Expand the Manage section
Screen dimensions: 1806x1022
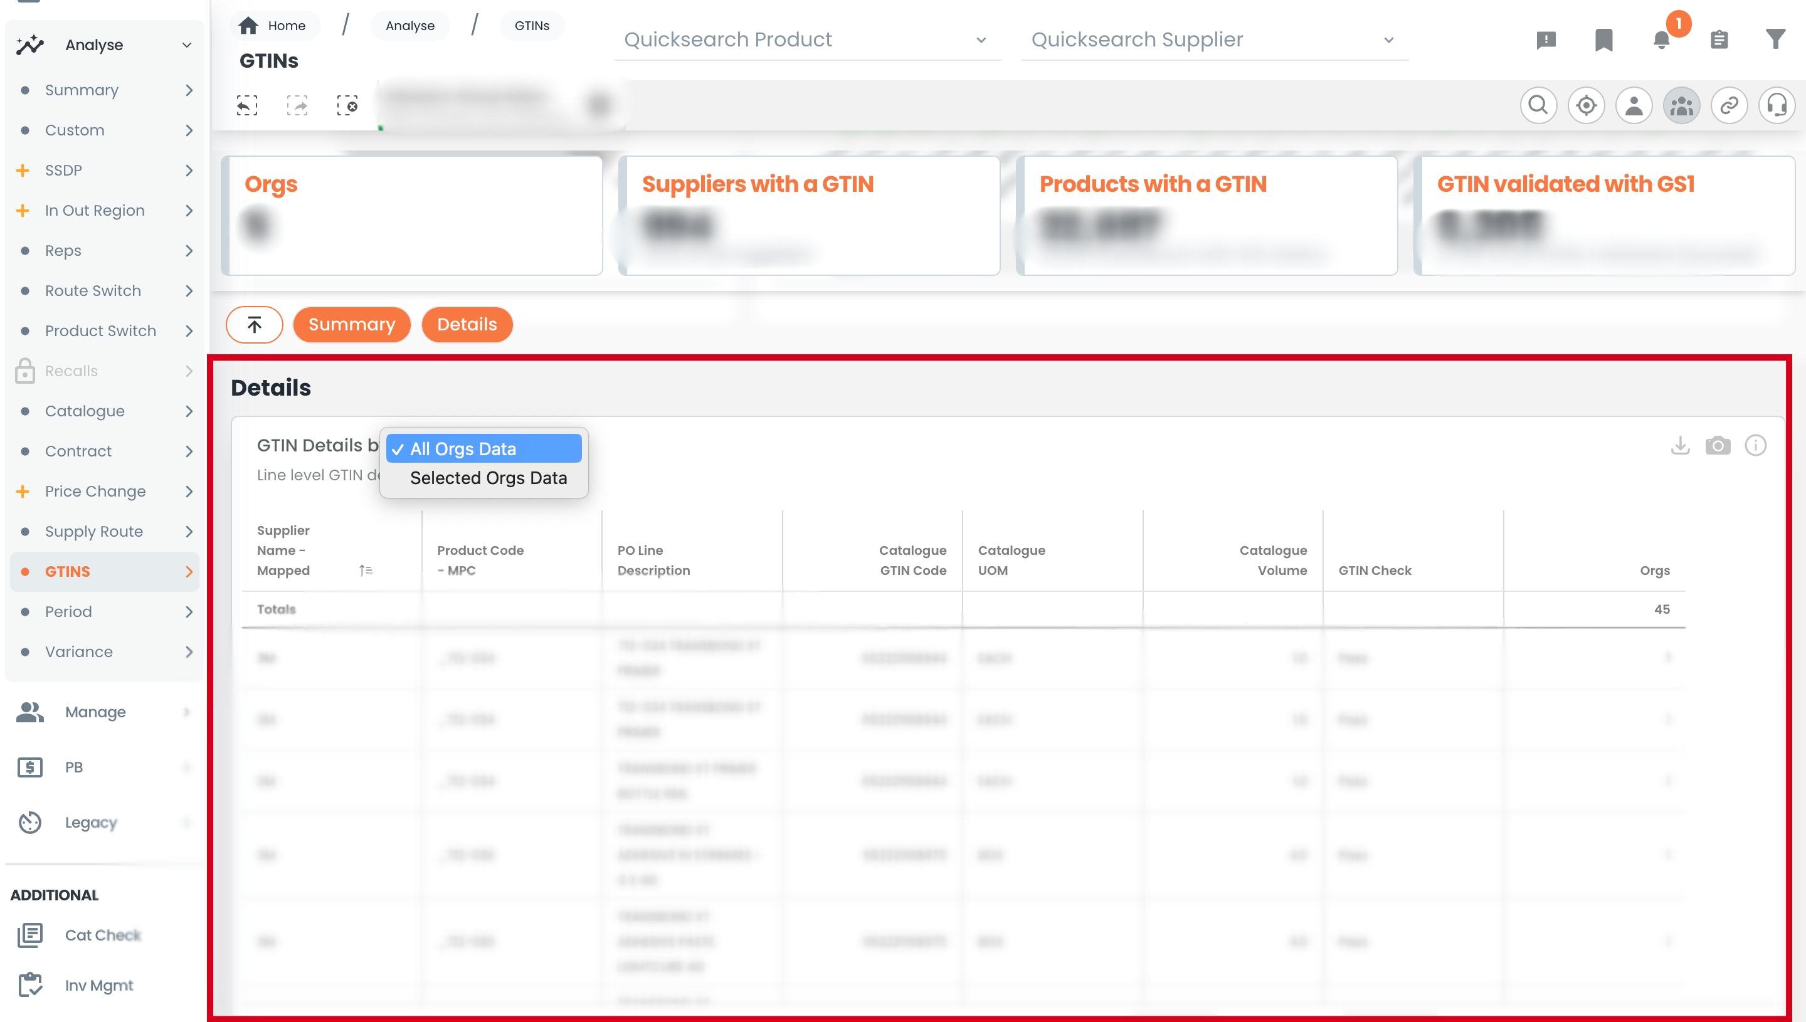[104, 712]
